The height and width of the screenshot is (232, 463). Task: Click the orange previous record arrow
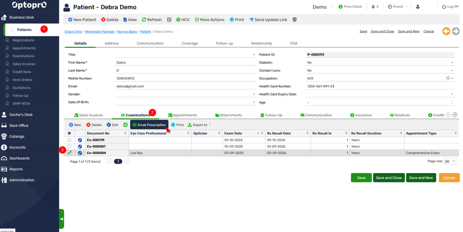coord(446,31)
